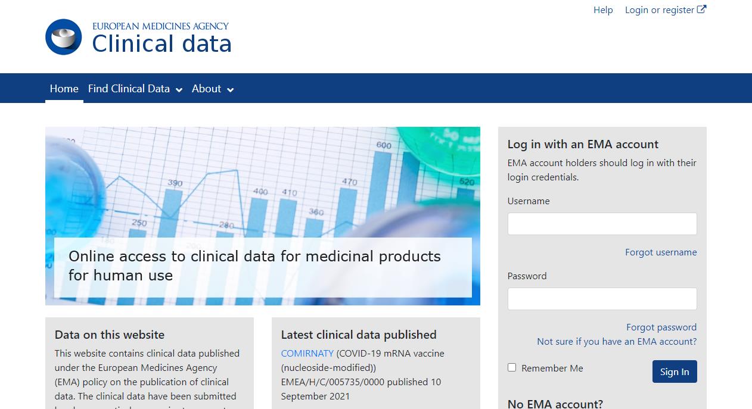Screen dimensions: 752x409
Task: Click the Username input field
Action: click(602, 223)
